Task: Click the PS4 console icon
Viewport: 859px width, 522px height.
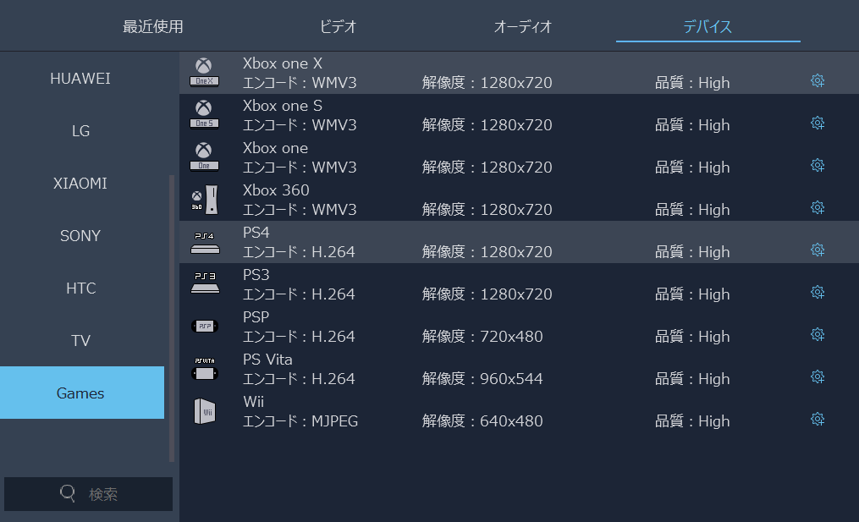Action: pos(204,242)
